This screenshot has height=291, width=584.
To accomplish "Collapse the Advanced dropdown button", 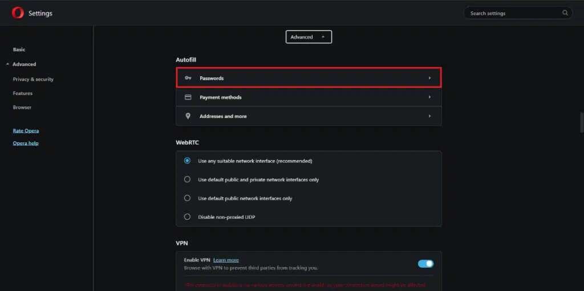I will click(x=309, y=37).
